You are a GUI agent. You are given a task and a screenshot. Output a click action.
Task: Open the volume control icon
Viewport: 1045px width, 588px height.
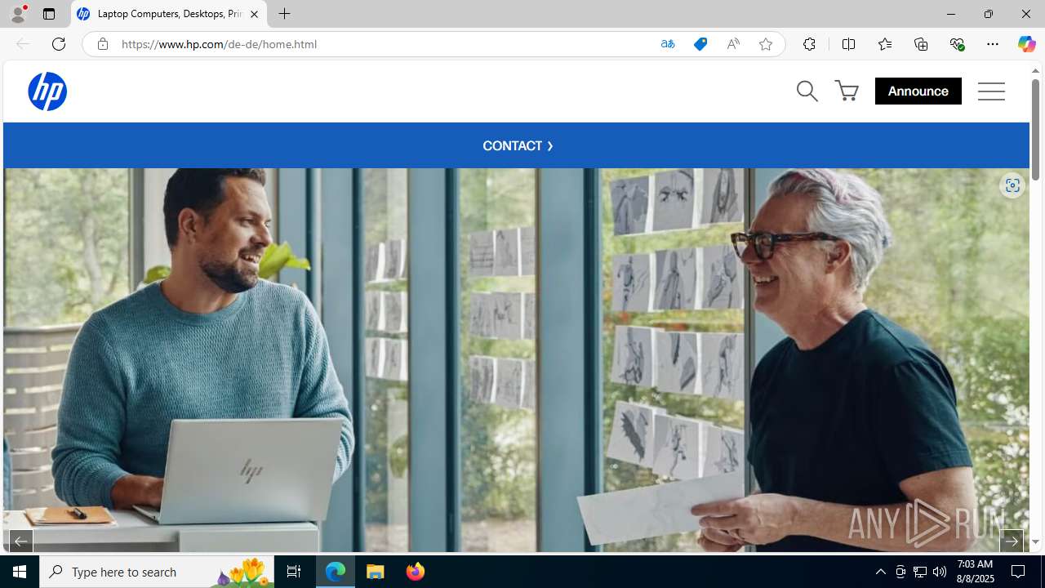coord(940,572)
